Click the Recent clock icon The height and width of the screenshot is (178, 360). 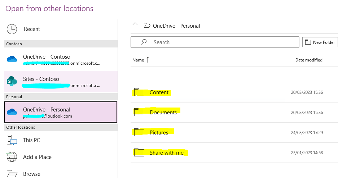12,29
